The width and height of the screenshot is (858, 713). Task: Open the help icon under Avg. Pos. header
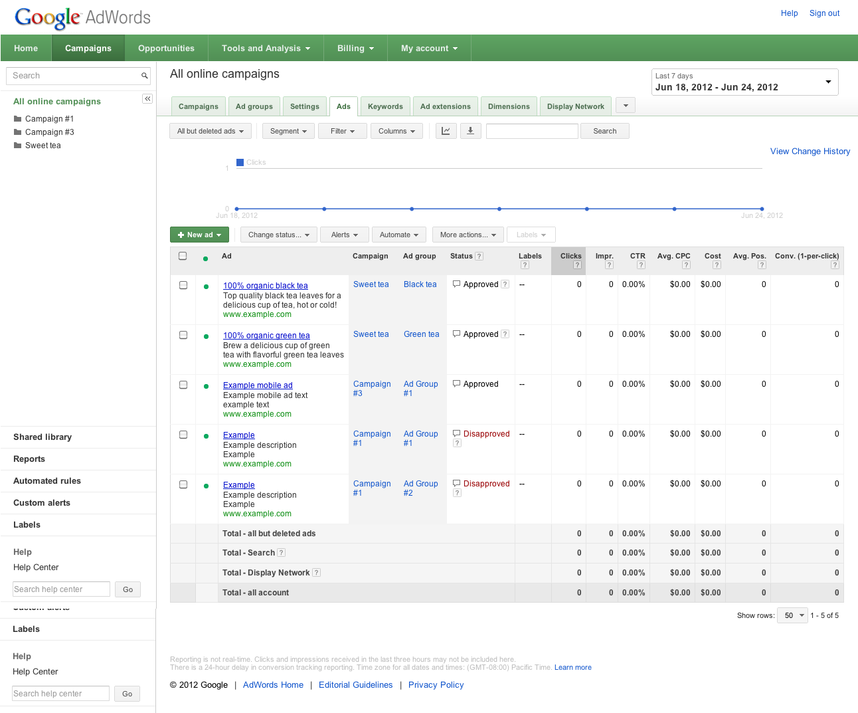tap(762, 265)
